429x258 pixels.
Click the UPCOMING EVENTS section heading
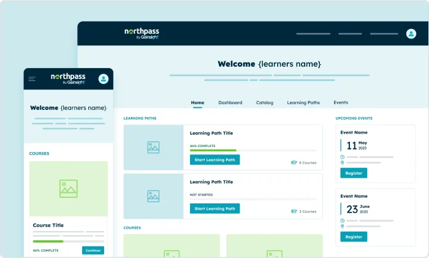click(354, 118)
